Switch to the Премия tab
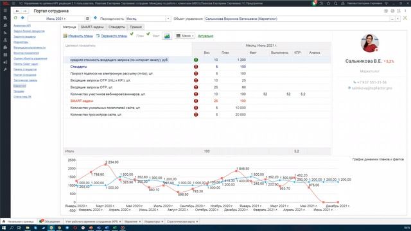 pos(136,27)
